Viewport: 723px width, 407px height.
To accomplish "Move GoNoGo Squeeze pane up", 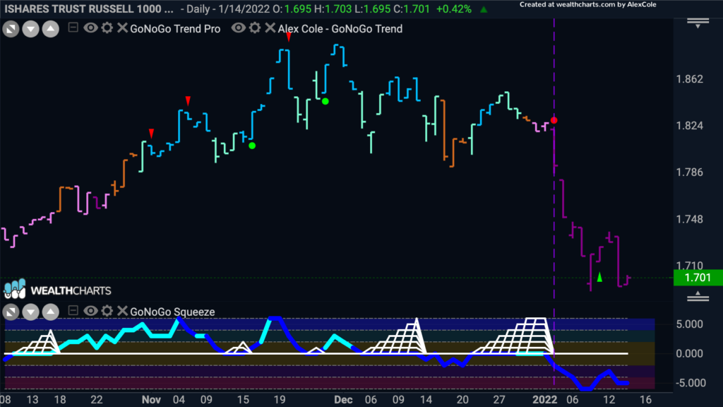I will [x=51, y=312].
